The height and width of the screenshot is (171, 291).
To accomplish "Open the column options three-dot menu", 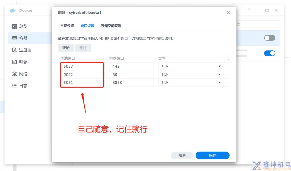I will pyautogui.click(x=228, y=58).
